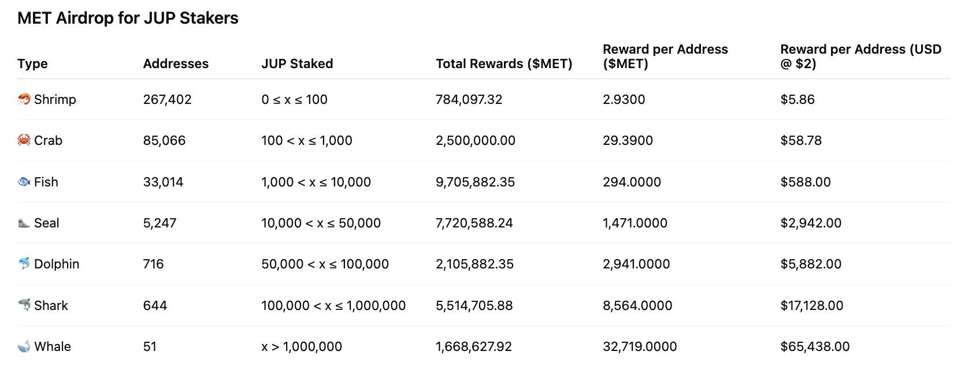Click the MET Airdrop for JUP Stakers title

point(128,18)
